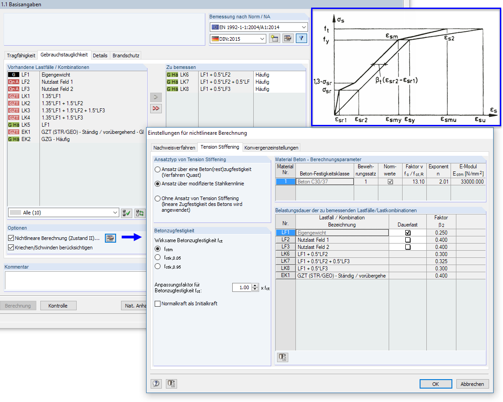Click the Nat. Anhang button
This screenshot has height=402, width=503.
tap(134, 306)
